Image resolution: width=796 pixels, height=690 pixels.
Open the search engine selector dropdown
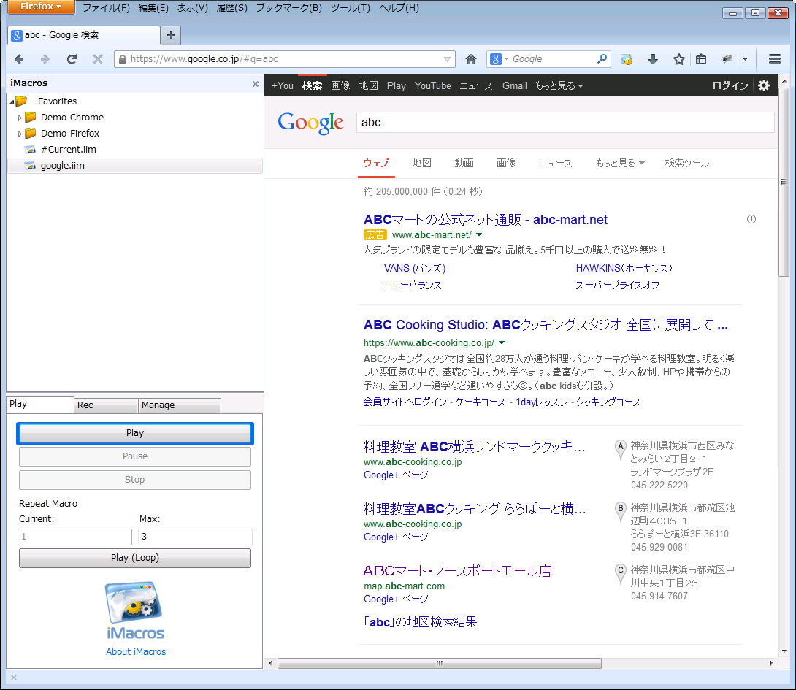coord(506,59)
